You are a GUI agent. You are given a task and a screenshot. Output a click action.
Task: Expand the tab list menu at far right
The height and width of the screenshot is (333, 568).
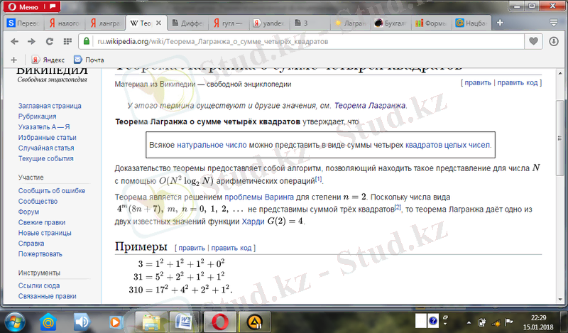tap(554, 22)
